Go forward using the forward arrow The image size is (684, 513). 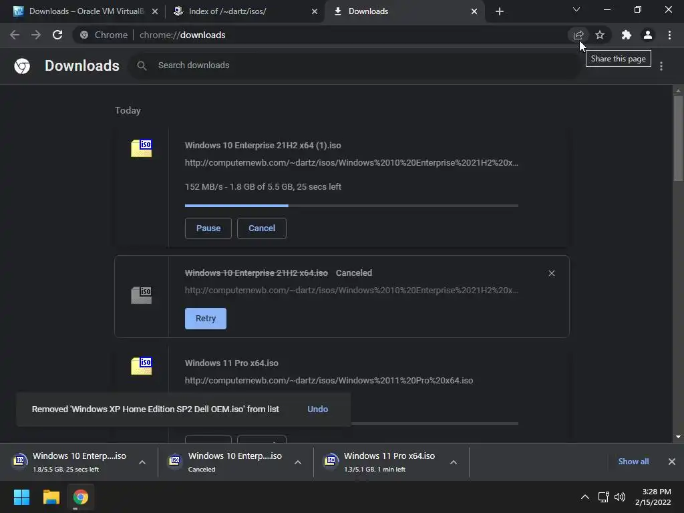pos(36,35)
